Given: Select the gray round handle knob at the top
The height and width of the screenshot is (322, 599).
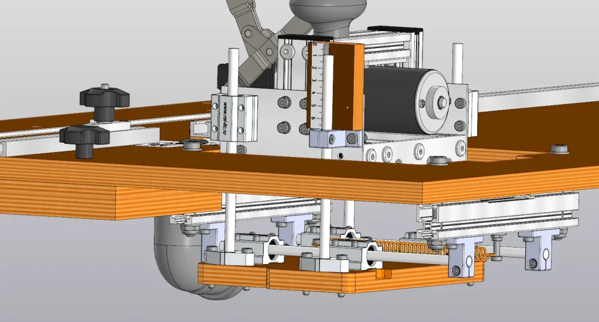Looking at the screenshot, I should (x=328, y=15).
